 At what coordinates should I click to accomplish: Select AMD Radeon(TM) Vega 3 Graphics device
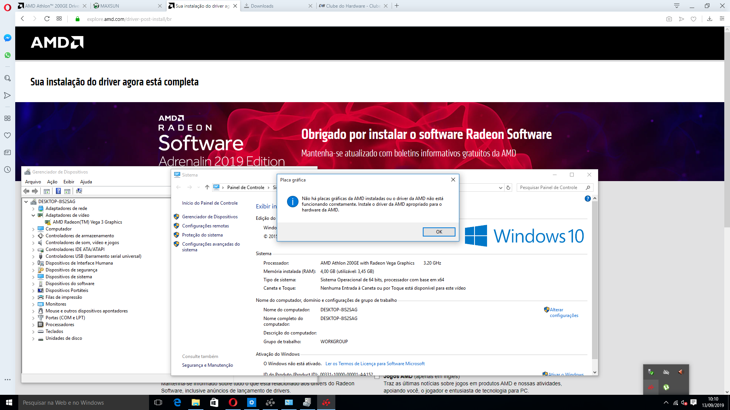(x=87, y=222)
